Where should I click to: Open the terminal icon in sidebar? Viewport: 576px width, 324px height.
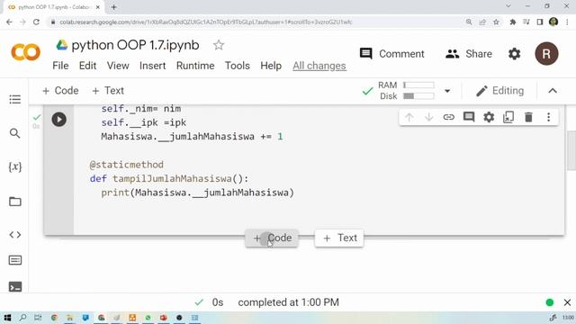click(x=14, y=286)
